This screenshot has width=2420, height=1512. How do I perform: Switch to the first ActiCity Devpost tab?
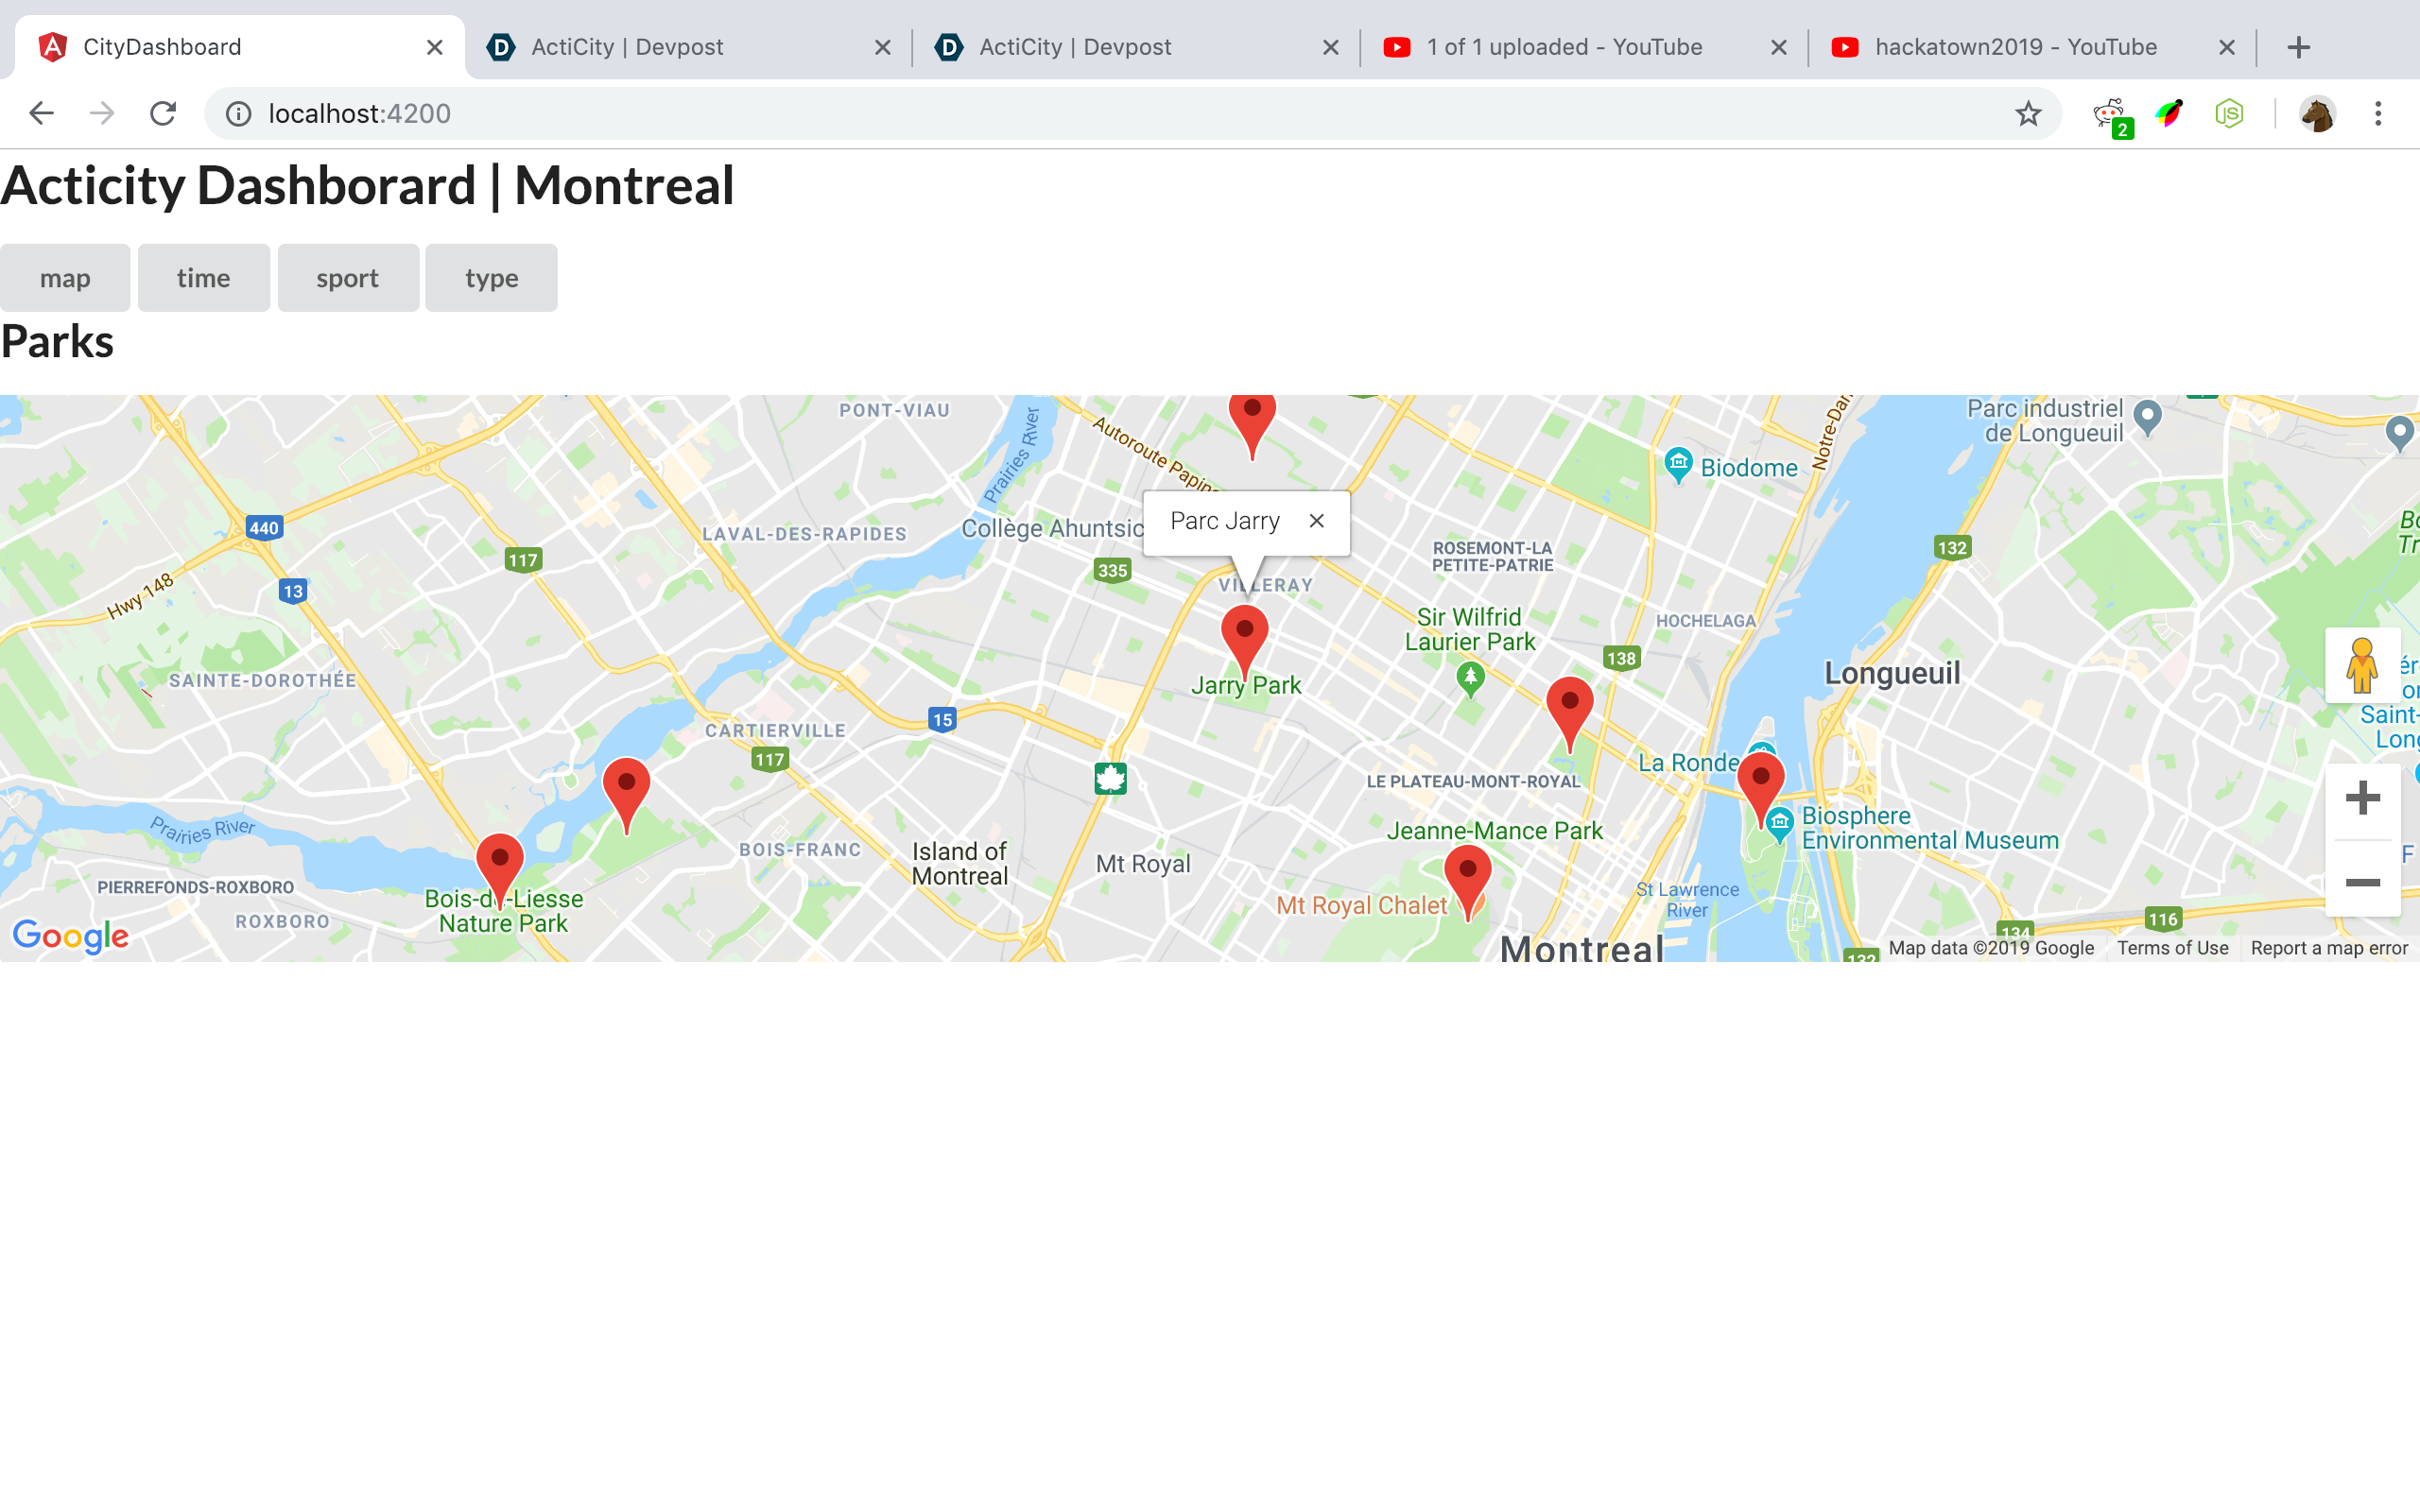(x=627, y=47)
